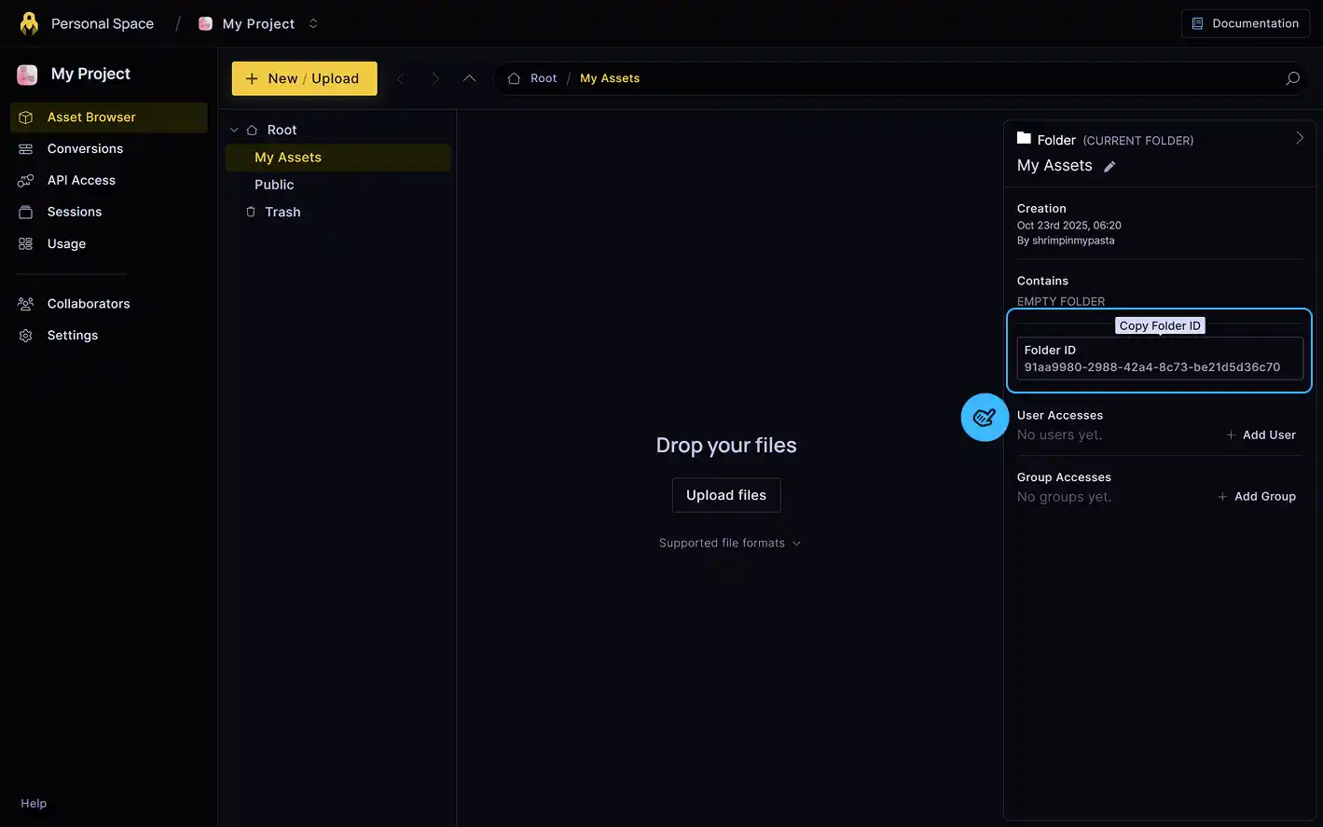The height and width of the screenshot is (827, 1323).
Task: Click the Folder ID field to copy
Action: [x=1159, y=359]
